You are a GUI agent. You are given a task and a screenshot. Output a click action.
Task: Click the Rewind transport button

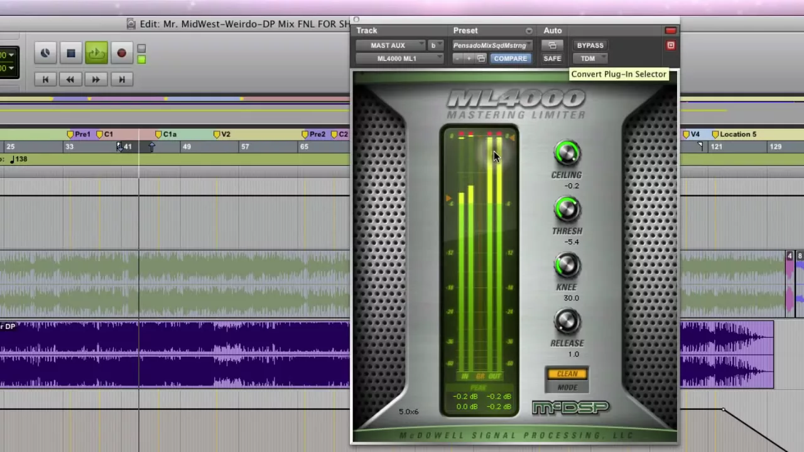[70, 79]
